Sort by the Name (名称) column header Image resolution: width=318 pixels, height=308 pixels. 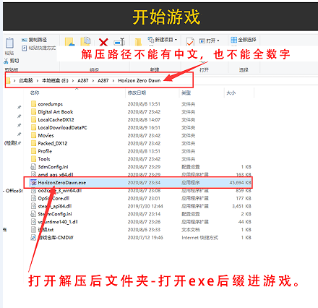tap(35, 93)
